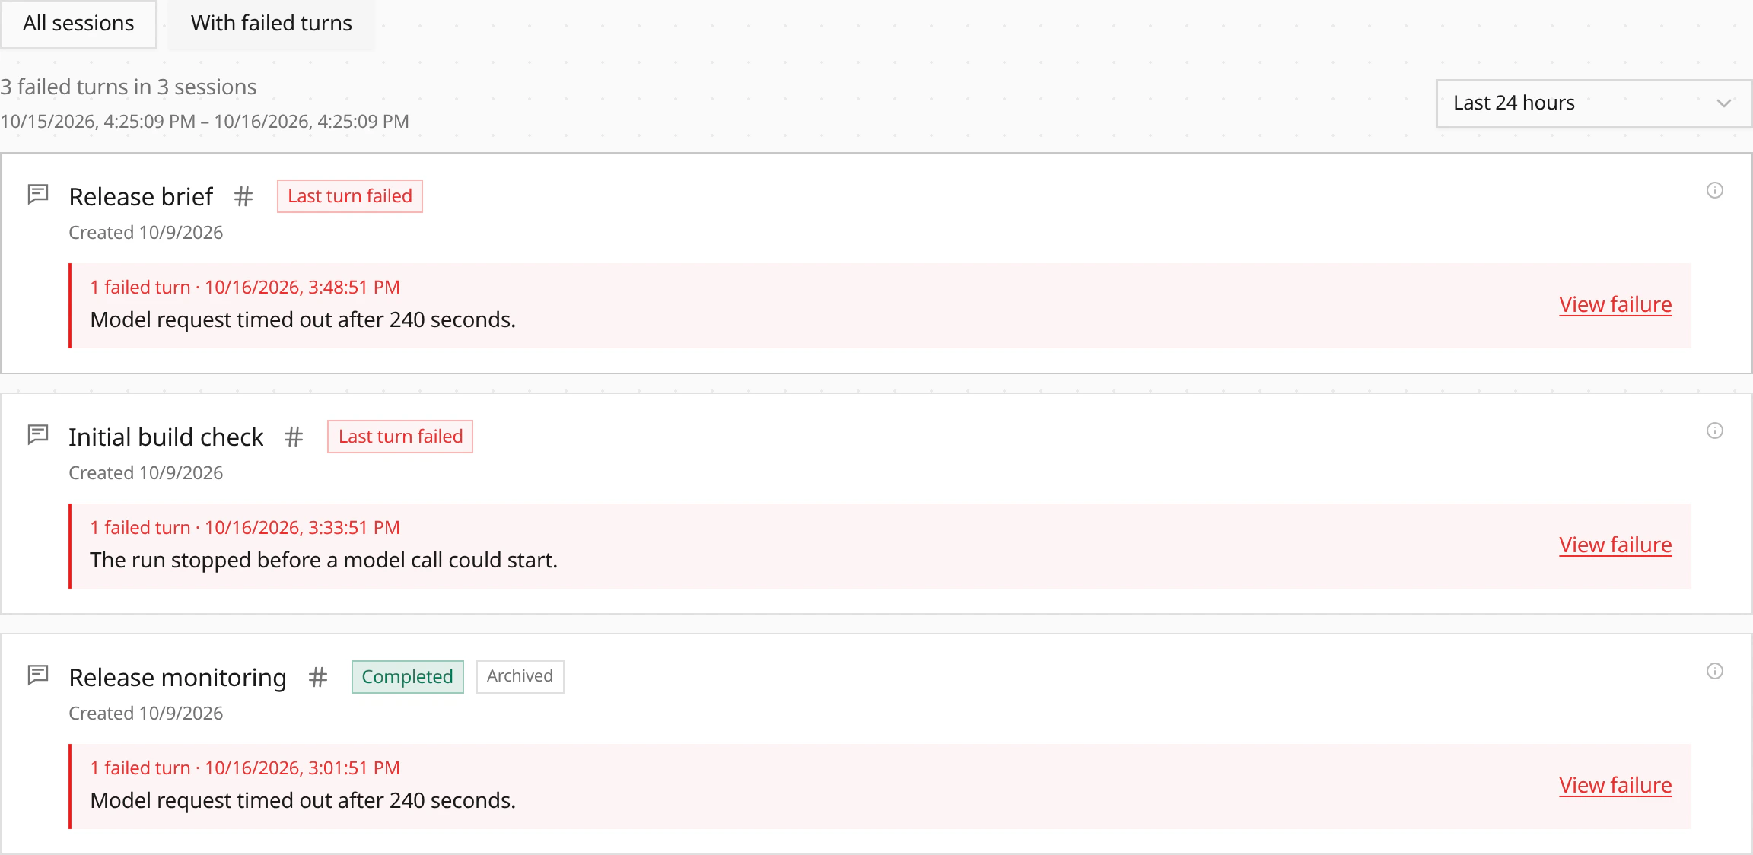The width and height of the screenshot is (1753, 855).
Task: Click timed out message in Release monitoring card
Action: (303, 801)
